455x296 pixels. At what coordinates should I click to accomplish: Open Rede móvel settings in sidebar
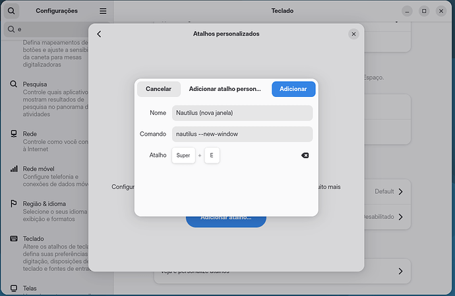48,176
